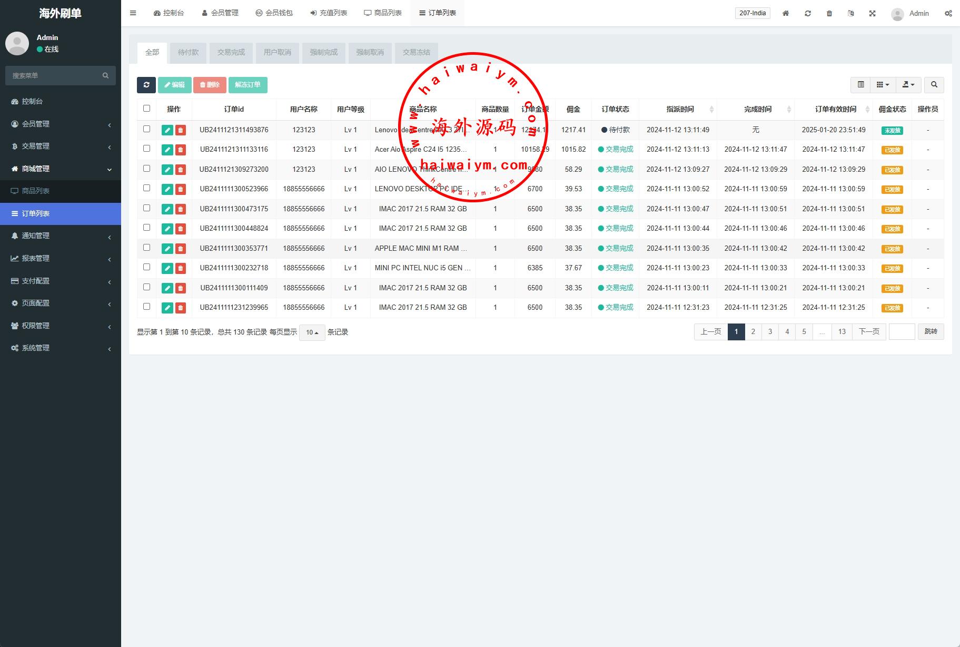Tick the checkbox for order UB2411111231239965
This screenshot has height=647, width=960.
point(147,307)
